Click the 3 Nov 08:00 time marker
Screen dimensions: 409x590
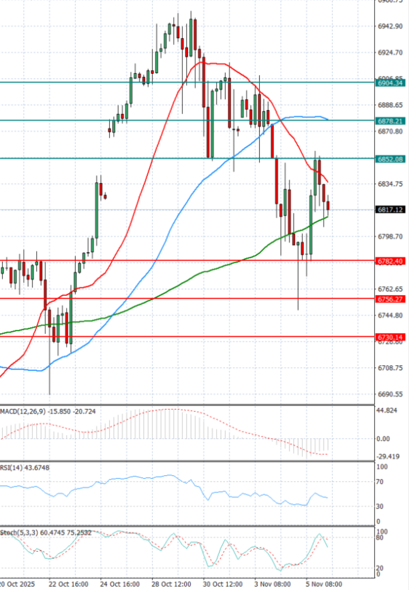274,585
